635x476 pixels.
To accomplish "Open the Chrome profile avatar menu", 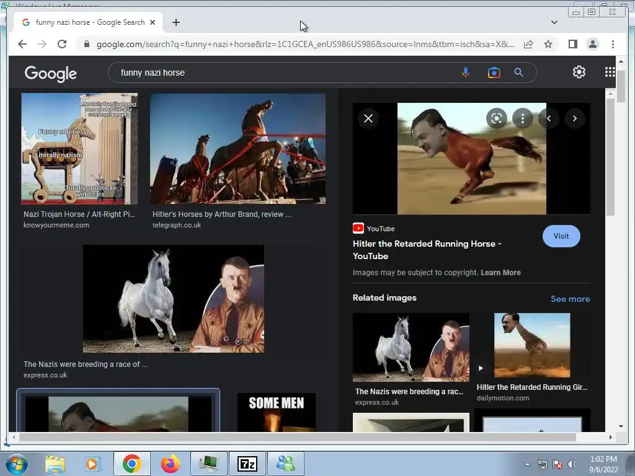I will [x=592, y=44].
